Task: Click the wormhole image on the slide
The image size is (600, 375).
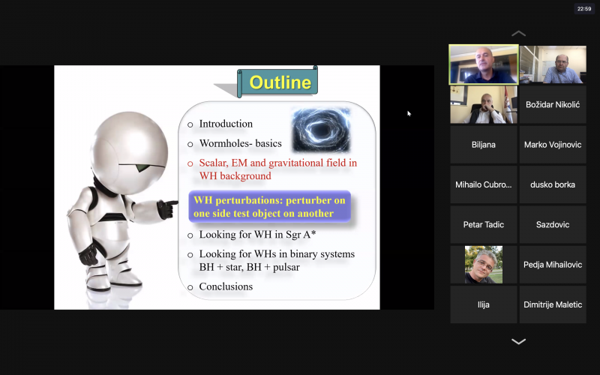Action: [322, 130]
